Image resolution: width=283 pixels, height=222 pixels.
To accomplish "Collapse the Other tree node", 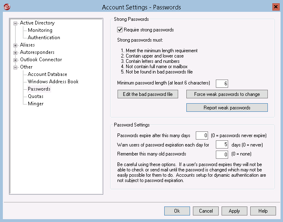I will [15, 67].
